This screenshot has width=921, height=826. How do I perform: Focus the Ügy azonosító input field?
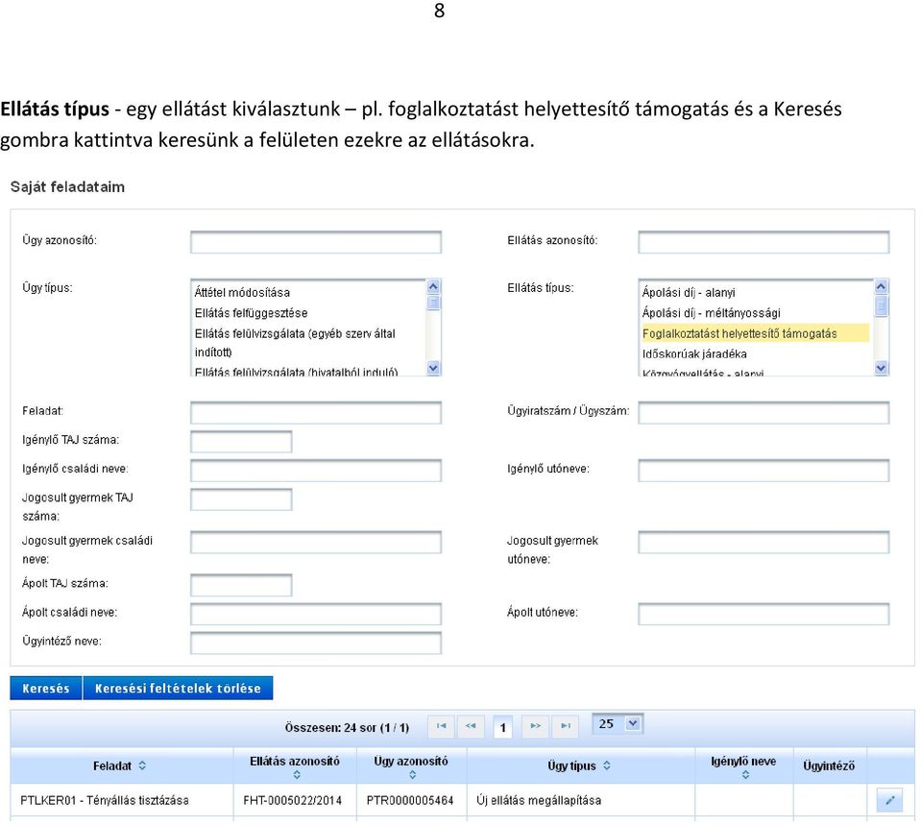[x=316, y=242]
